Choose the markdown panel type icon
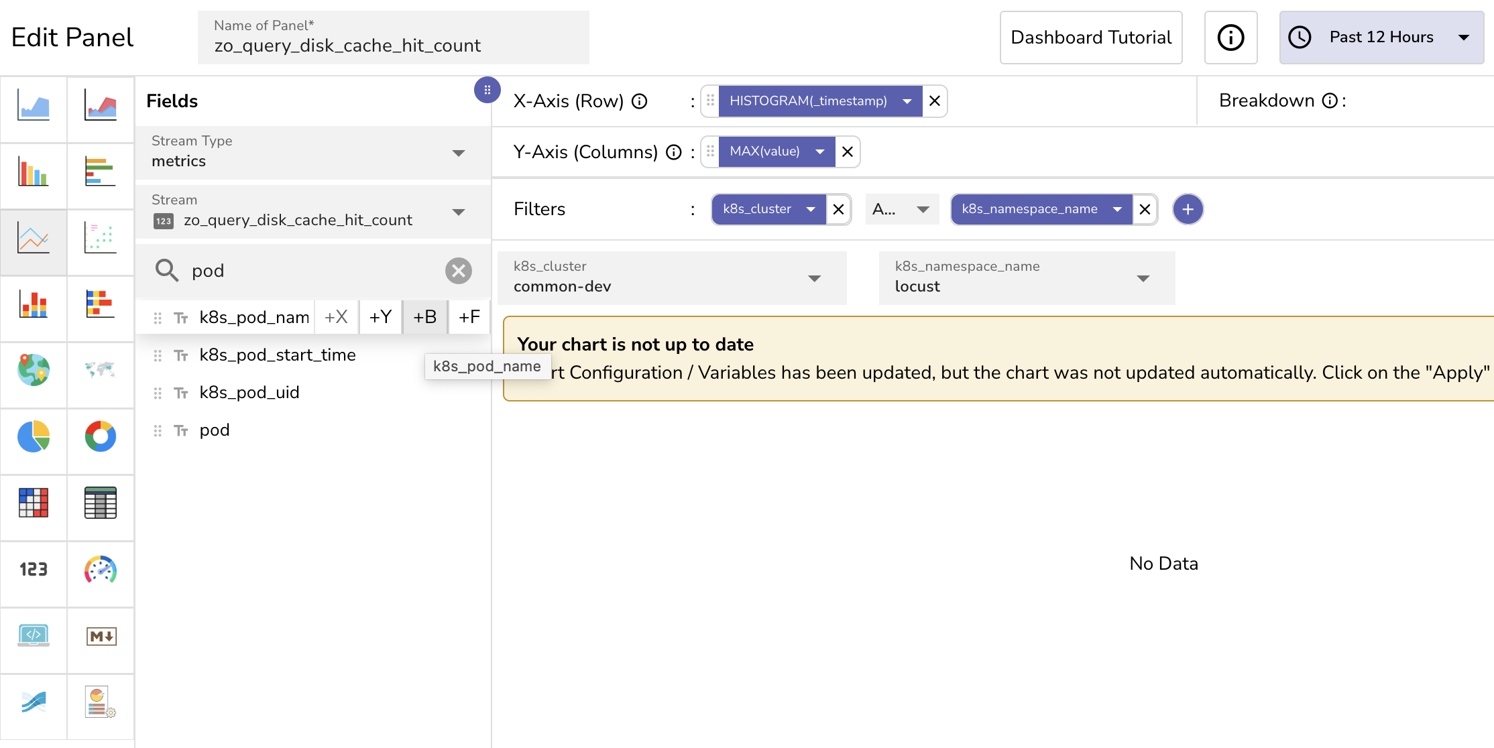 [101, 636]
